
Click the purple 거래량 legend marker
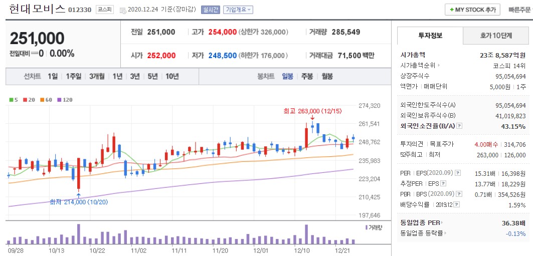[366, 227]
